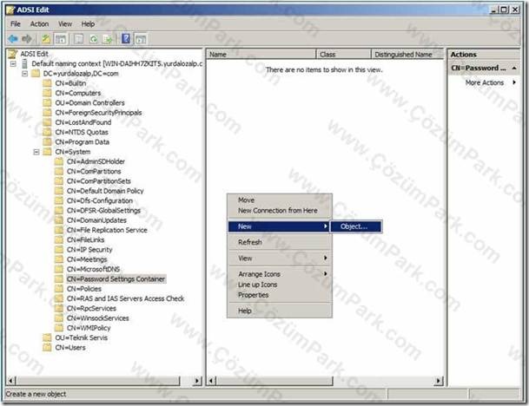Click the ADSI Edit root node icon
This screenshot has height=406, width=529.
click(12, 54)
